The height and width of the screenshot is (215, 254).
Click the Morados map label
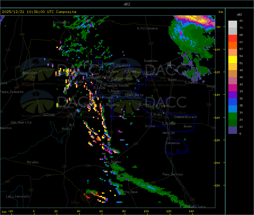click(x=33, y=162)
